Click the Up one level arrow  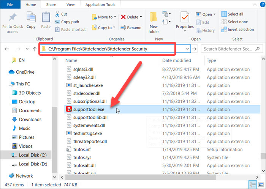coord(35,49)
